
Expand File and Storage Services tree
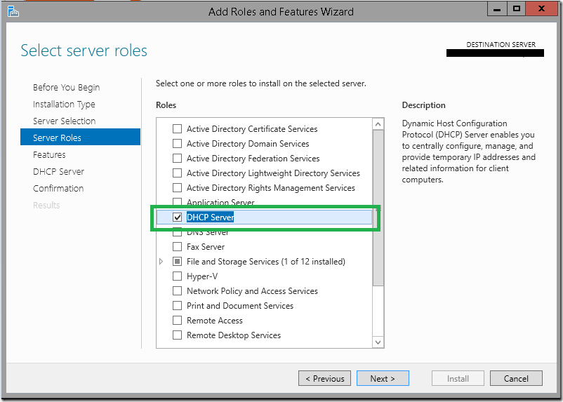pyautogui.click(x=161, y=262)
